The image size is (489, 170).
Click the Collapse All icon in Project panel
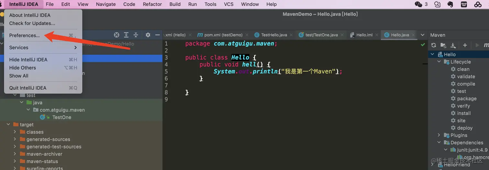pyautogui.click(x=136, y=35)
